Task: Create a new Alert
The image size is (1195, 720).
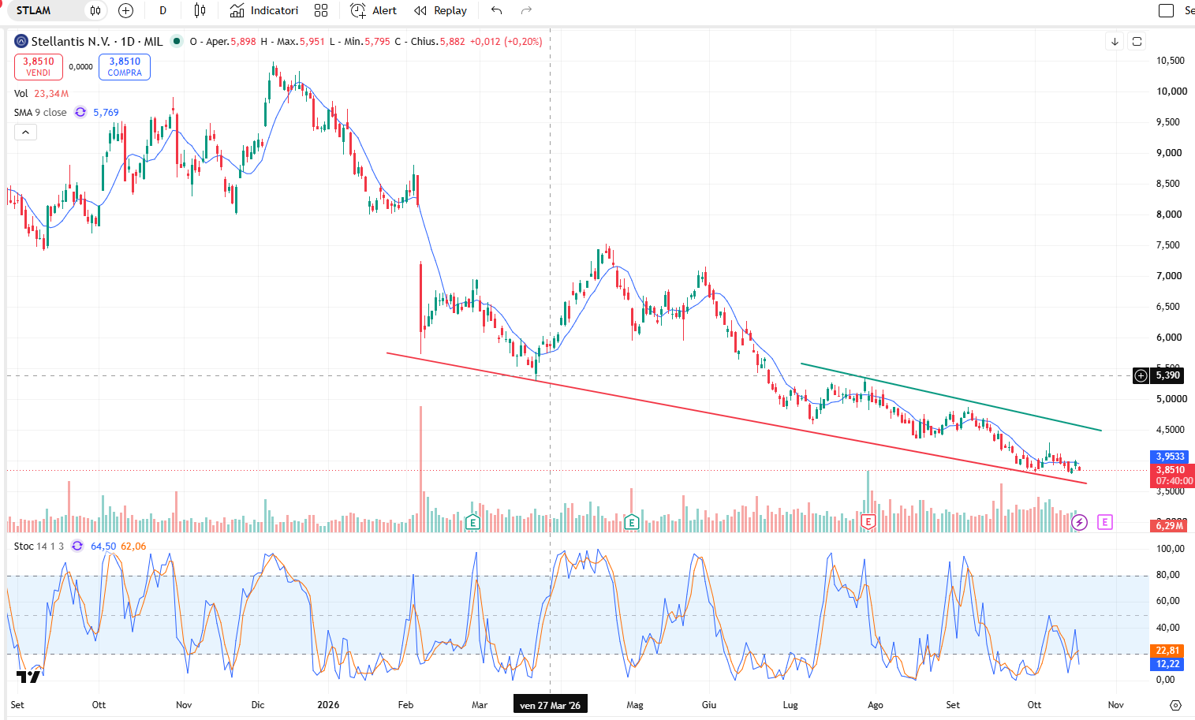Action: click(x=374, y=10)
